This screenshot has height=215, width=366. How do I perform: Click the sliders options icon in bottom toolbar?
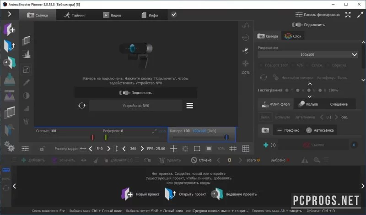tap(25, 149)
